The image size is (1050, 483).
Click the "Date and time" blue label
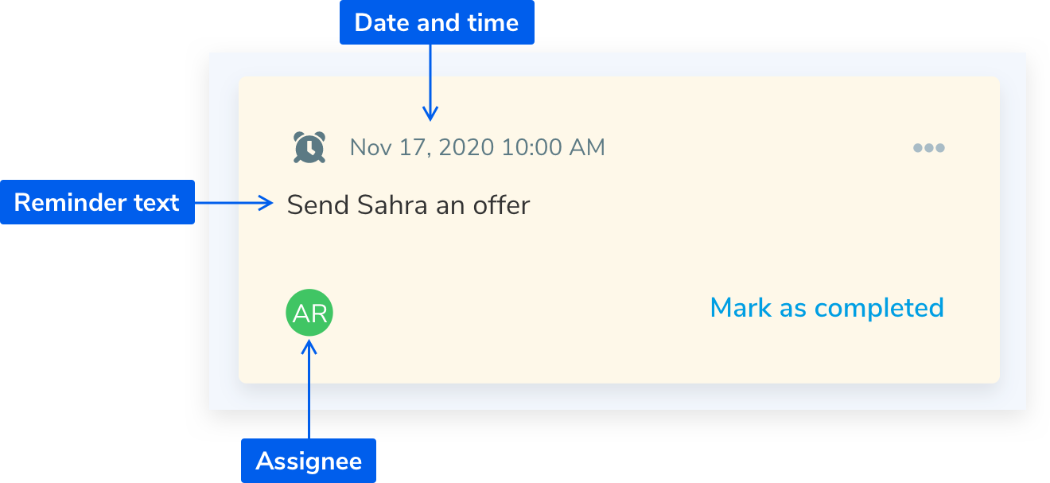pyautogui.click(x=437, y=22)
